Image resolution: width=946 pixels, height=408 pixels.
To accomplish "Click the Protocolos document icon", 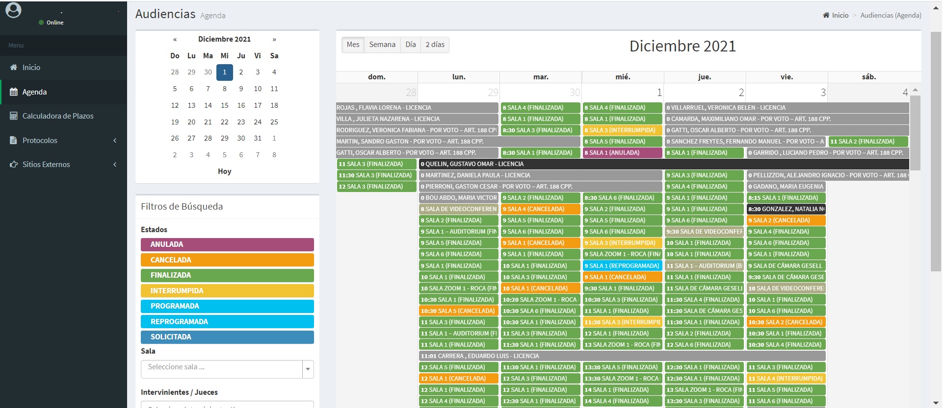I will [x=14, y=141].
